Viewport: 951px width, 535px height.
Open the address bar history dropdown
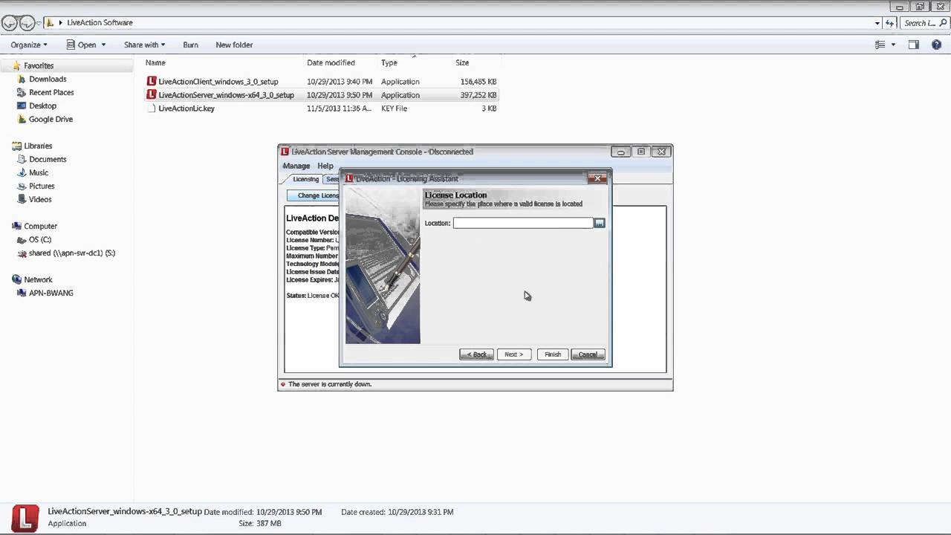pyautogui.click(x=877, y=23)
